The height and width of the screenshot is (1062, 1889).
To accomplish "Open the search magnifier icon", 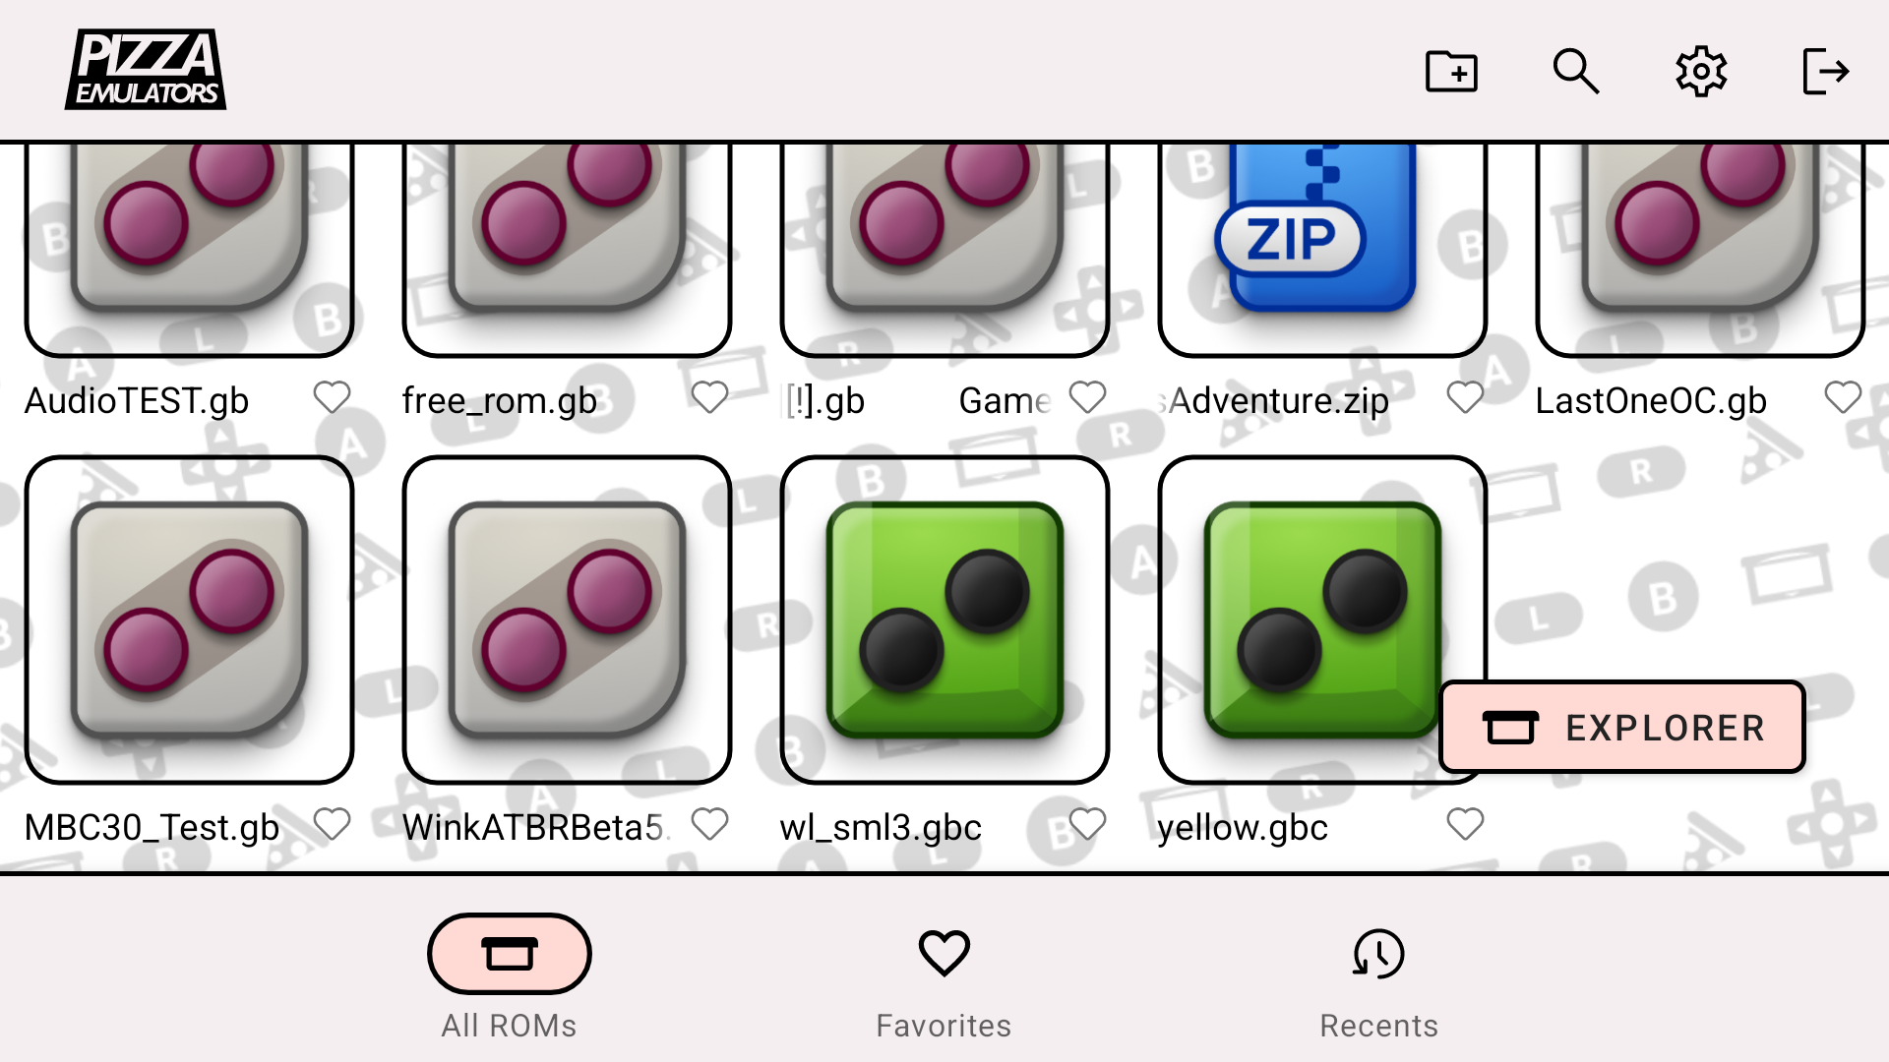I will tap(1575, 71).
